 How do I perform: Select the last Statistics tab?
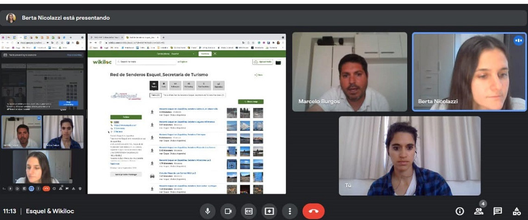coord(219,85)
